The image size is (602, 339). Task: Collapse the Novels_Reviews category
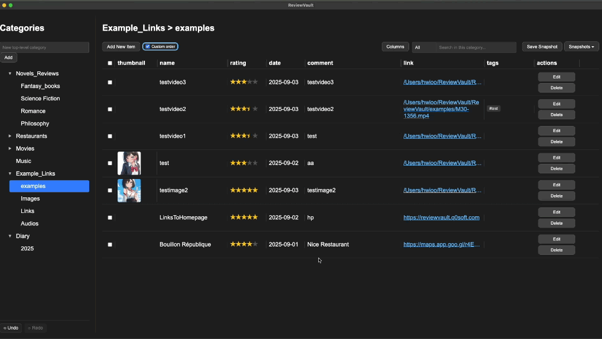[x=10, y=74]
